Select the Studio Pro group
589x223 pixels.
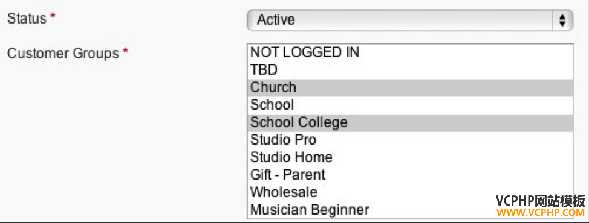(x=410, y=140)
